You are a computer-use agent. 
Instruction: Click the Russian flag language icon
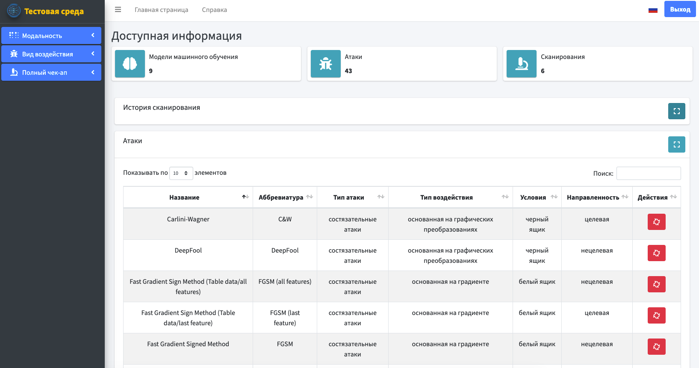coord(653,10)
